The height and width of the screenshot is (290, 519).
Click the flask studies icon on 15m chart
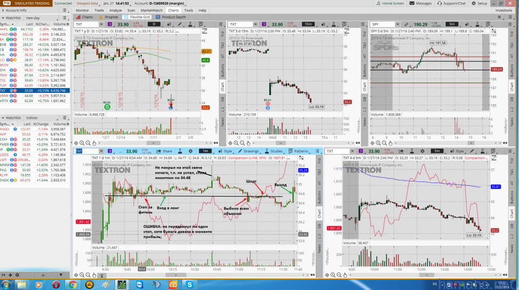334,24
